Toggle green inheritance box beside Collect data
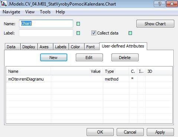Image resolution: width=178 pixels, height=137 pixels. [x=130, y=33]
